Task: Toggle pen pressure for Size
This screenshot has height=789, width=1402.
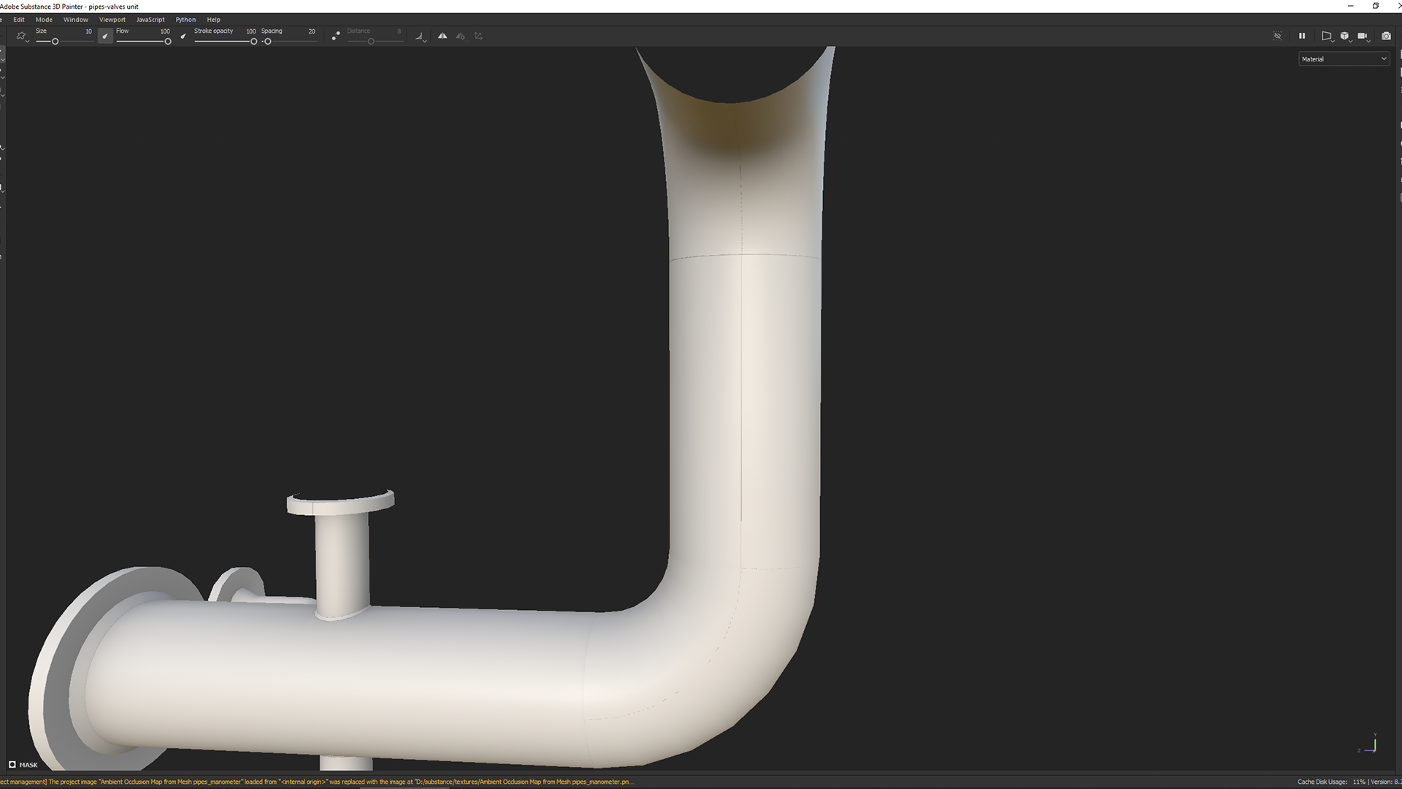Action: pyautogui.click(x=105, y=36)
